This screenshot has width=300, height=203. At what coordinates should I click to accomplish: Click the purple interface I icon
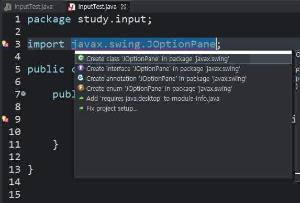coord(81,68)
